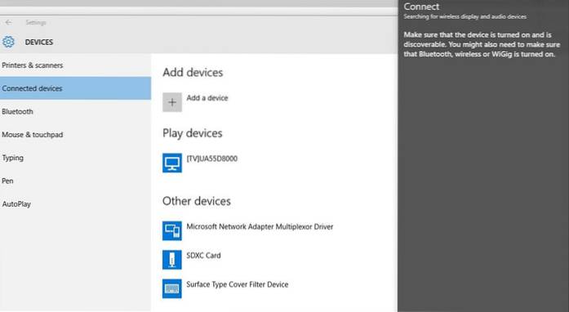Open AutoPlay settings
This screenshot has width=569, height=312.
point(75,204)
